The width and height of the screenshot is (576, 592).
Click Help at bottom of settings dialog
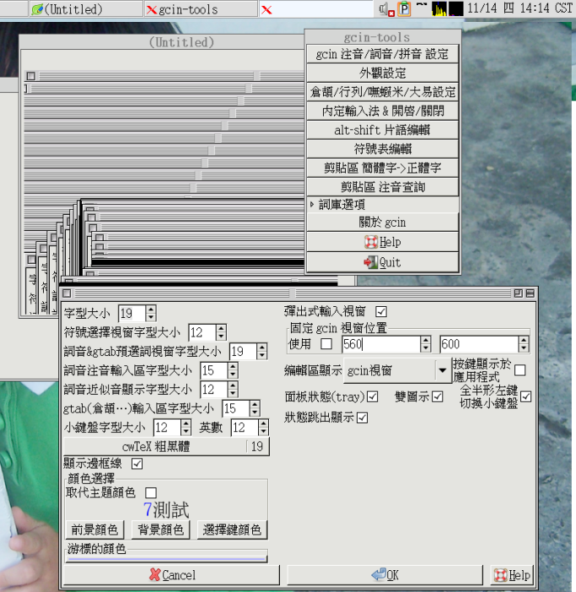pyautogui.click(x=512, y=575)
